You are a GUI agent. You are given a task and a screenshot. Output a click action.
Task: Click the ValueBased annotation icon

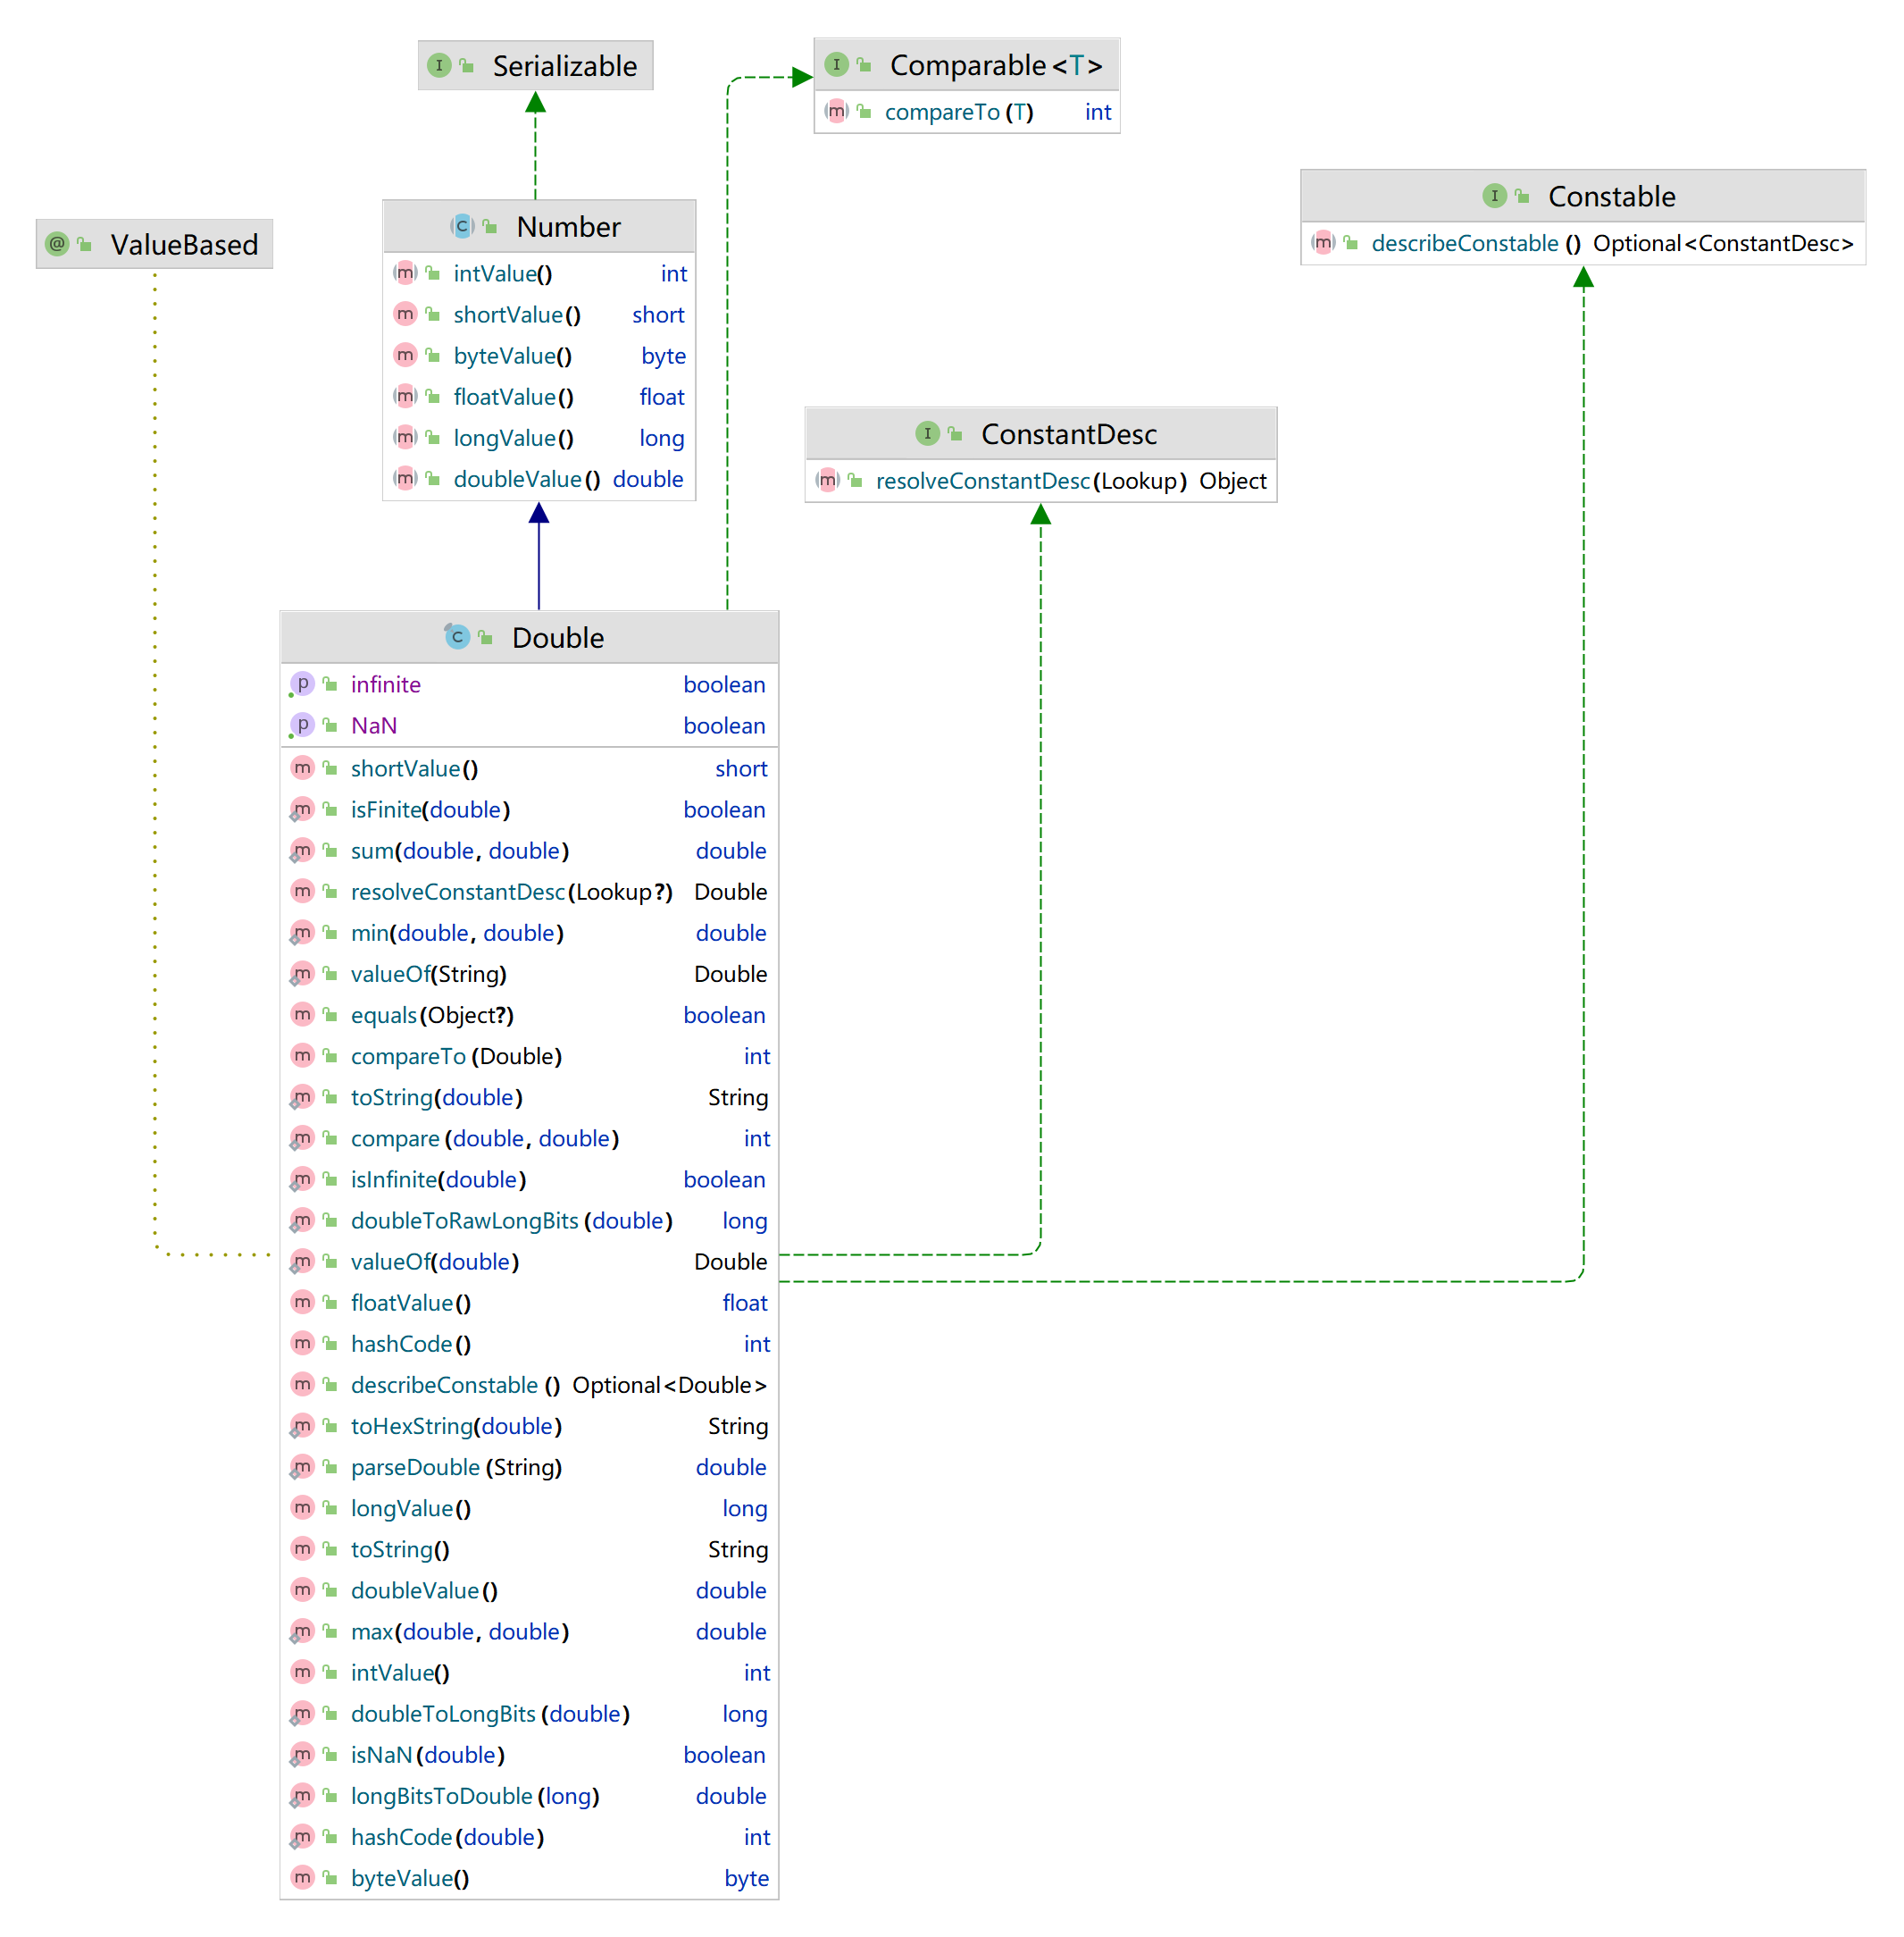(58, 244)
